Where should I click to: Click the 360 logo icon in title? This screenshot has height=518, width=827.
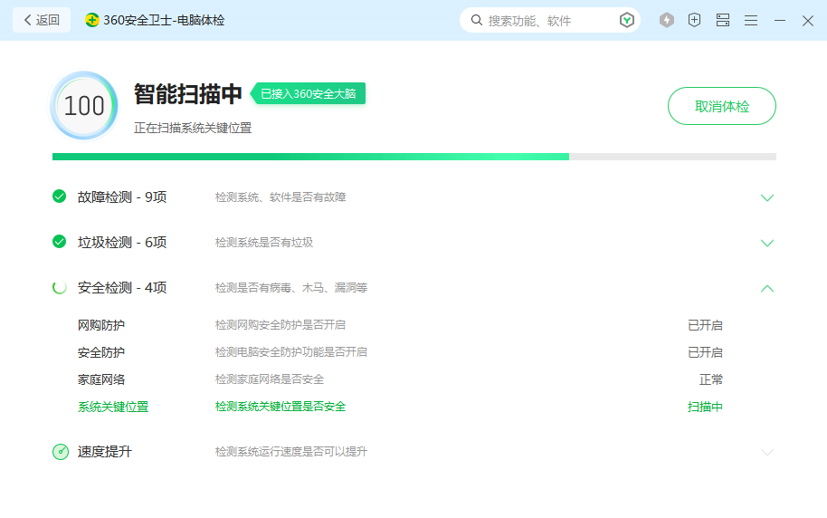pos(91,20)
